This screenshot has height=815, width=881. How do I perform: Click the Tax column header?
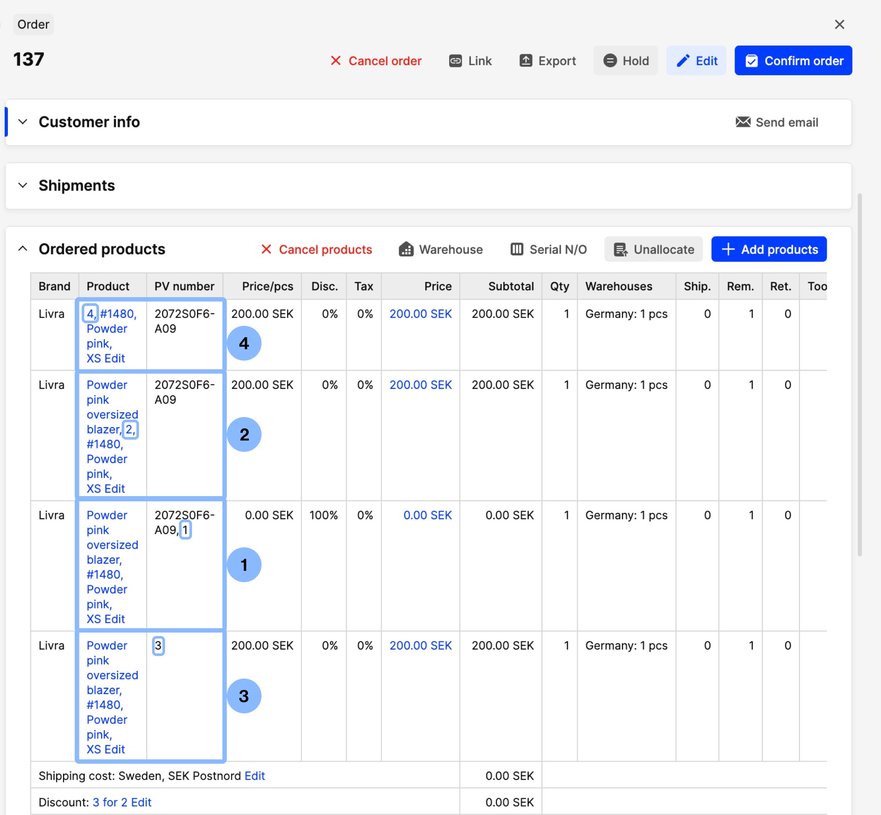point(364,286)
